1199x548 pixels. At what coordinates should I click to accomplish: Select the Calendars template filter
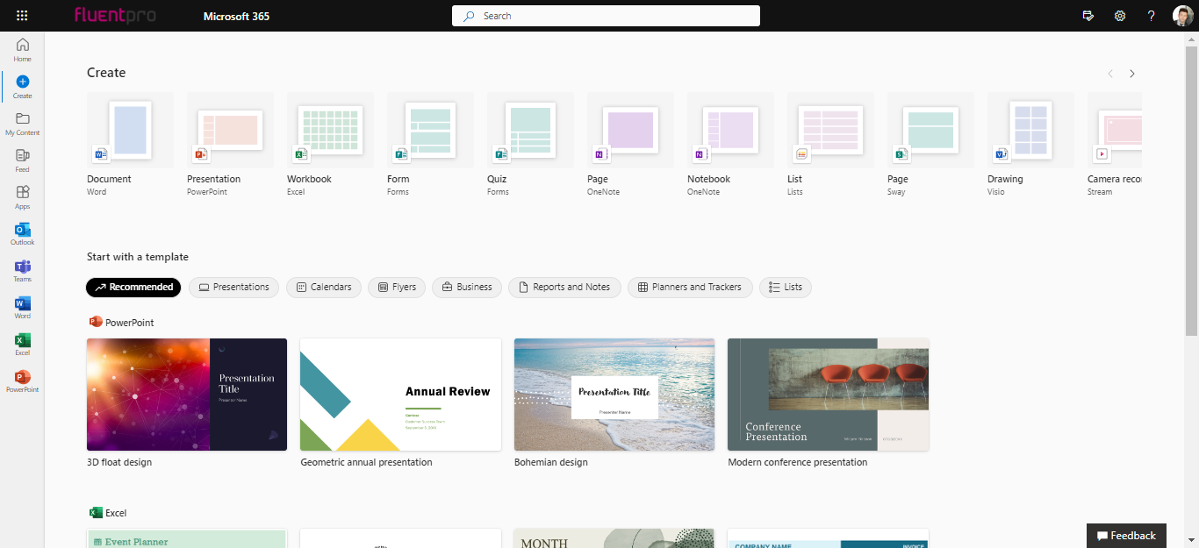pos(324,287)
